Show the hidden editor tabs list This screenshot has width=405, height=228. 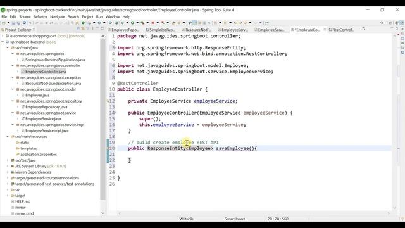pyautogui.click(x=364, y=29)
